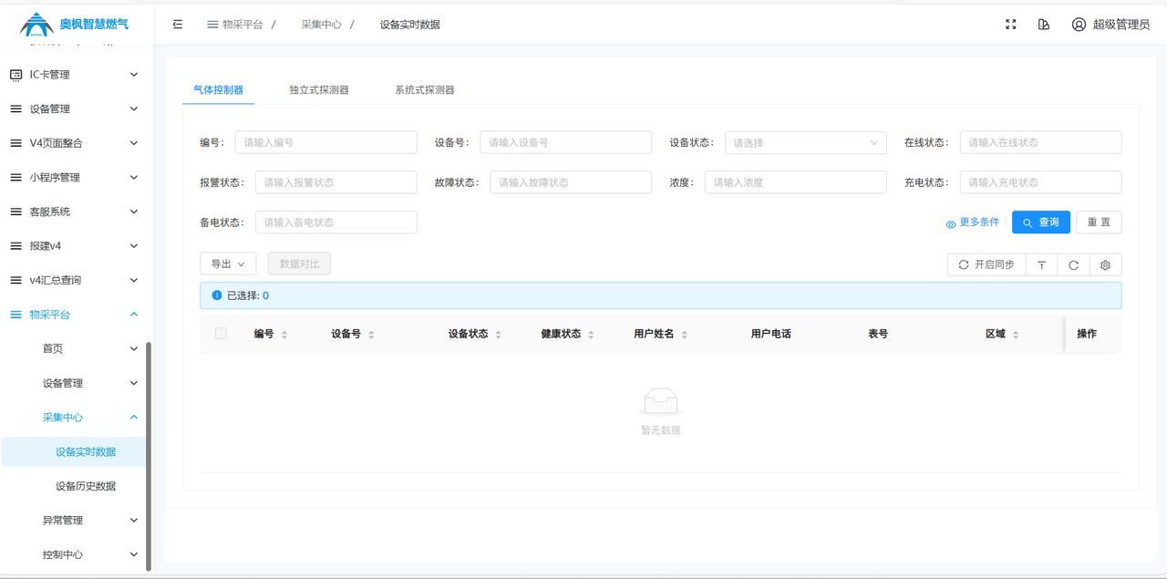
Task: Click the 开启同步 button
Action: pyautogui.click(x=987, y=265)
